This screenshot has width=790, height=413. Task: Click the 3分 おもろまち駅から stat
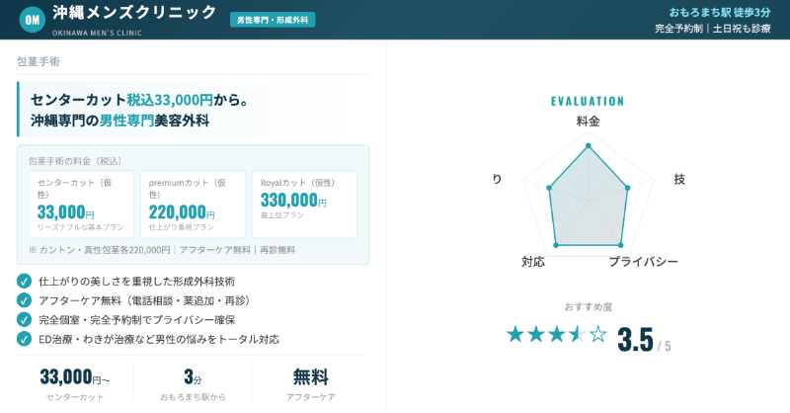(193, 384)
